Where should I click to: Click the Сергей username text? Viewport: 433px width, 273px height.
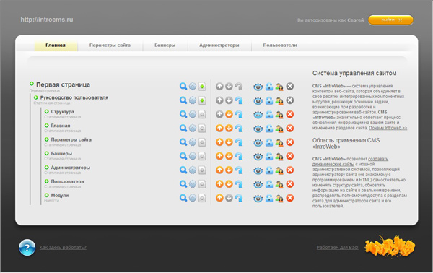[x=355, y=20]
